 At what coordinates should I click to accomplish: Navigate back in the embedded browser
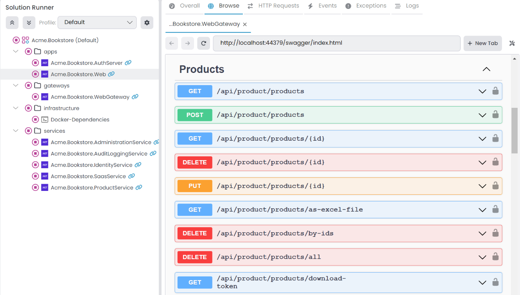171,43
